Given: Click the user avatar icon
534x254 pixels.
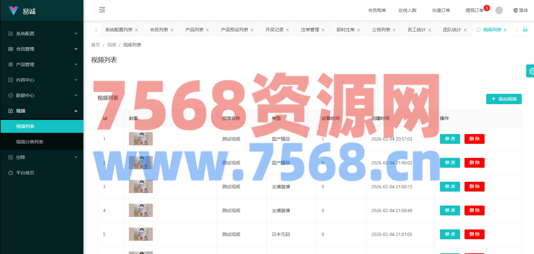Looking at the screenshot, I should pos(499,10).
